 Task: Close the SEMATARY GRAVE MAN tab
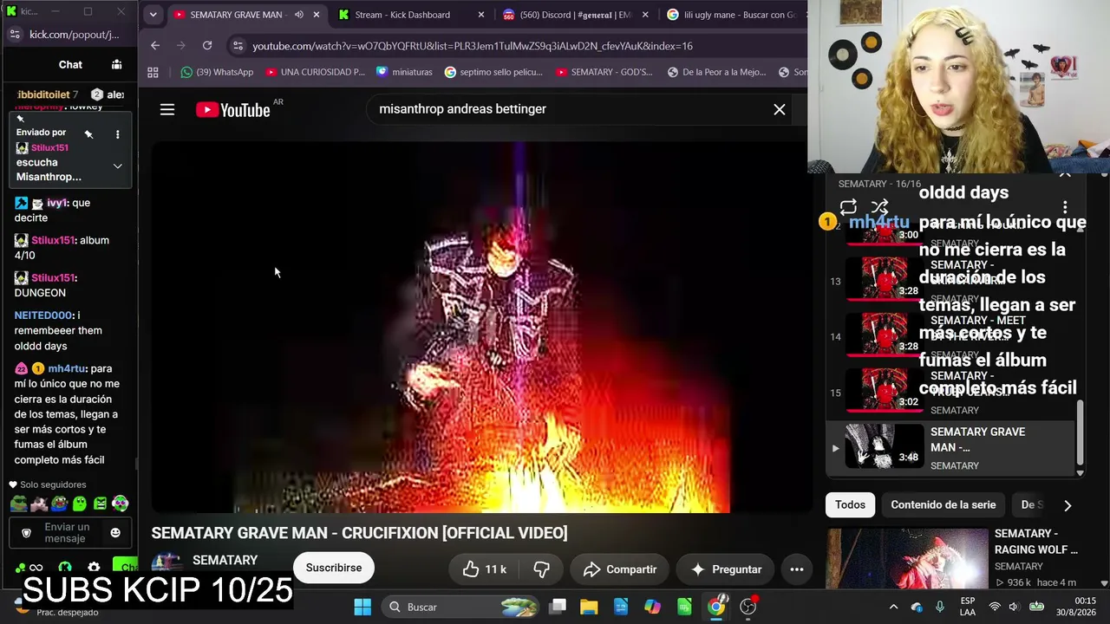coord(317,15)
